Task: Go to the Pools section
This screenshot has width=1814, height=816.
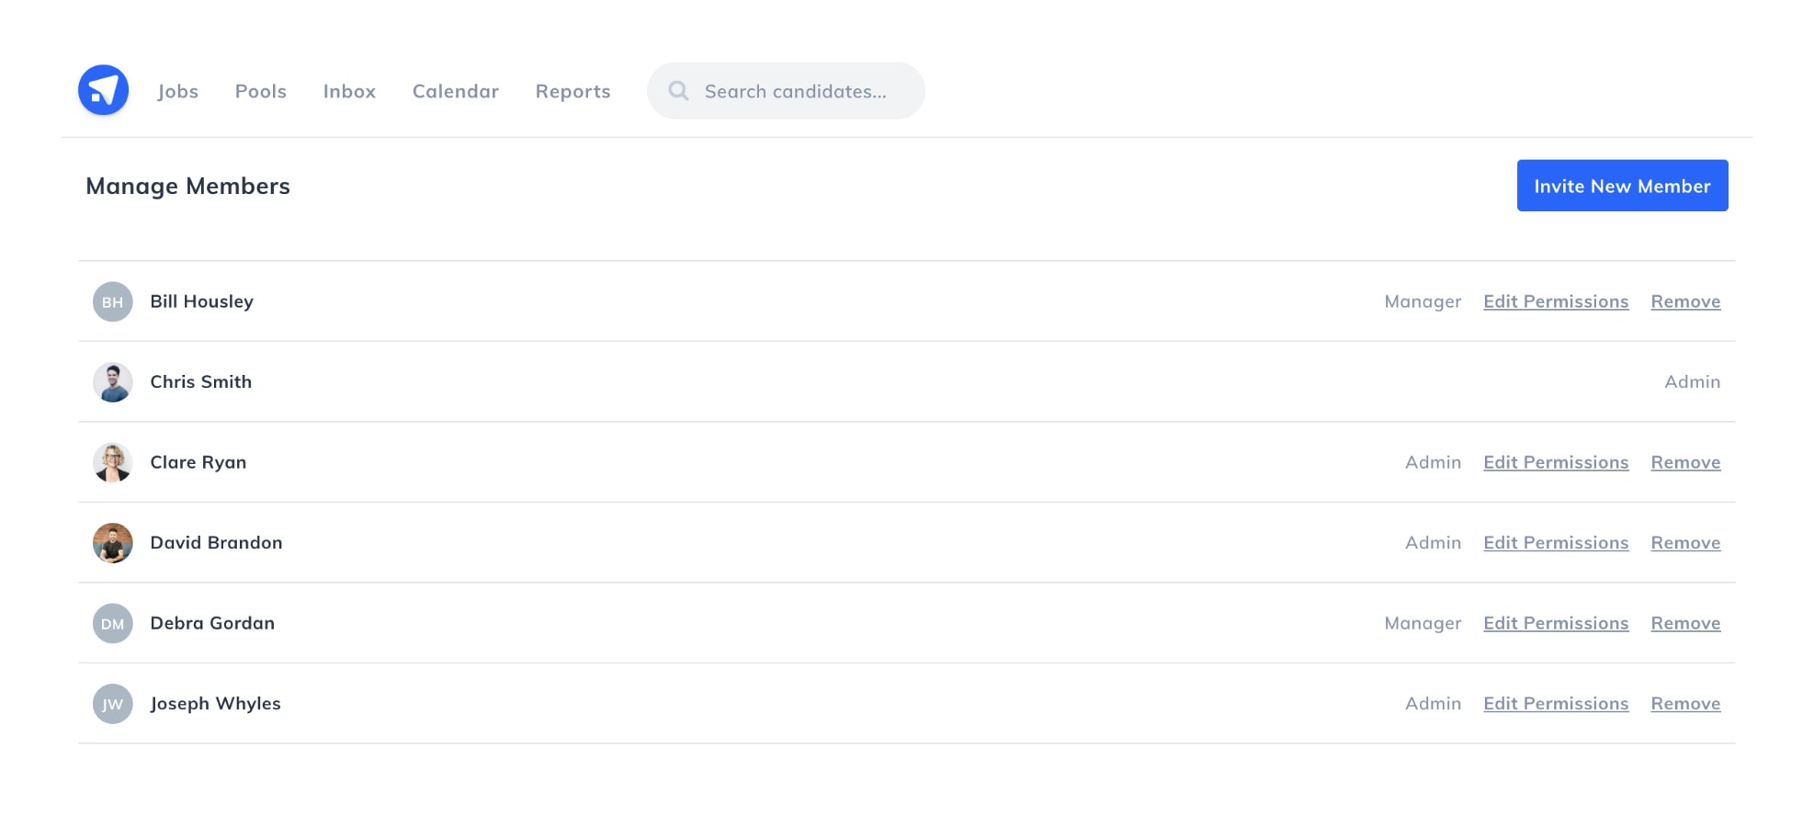Action: click(x=261, y=91)
